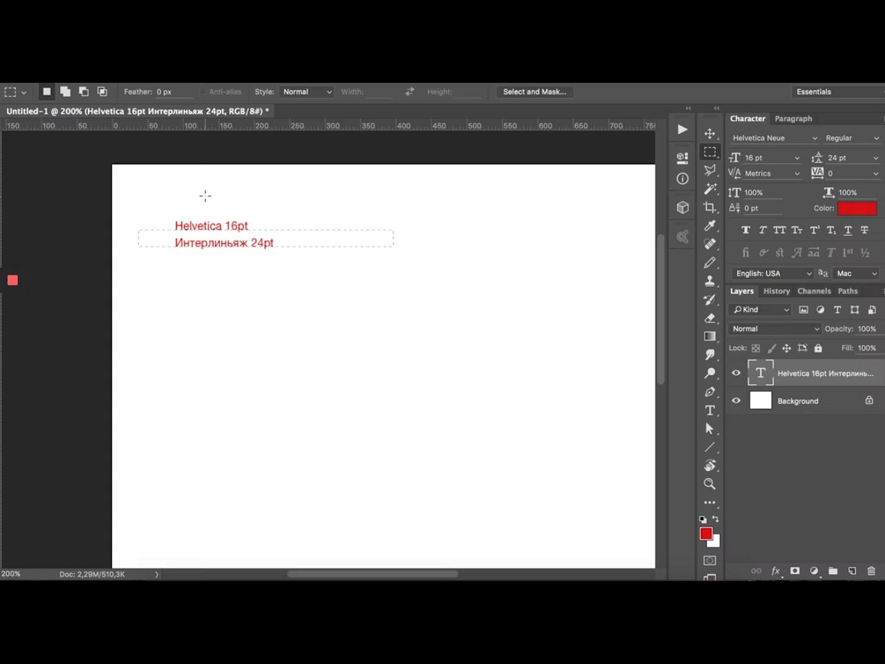Open the 16 pt font size dropdown
Image resolution: width=885 pixels, height=664 pixels.
[772, 158]
